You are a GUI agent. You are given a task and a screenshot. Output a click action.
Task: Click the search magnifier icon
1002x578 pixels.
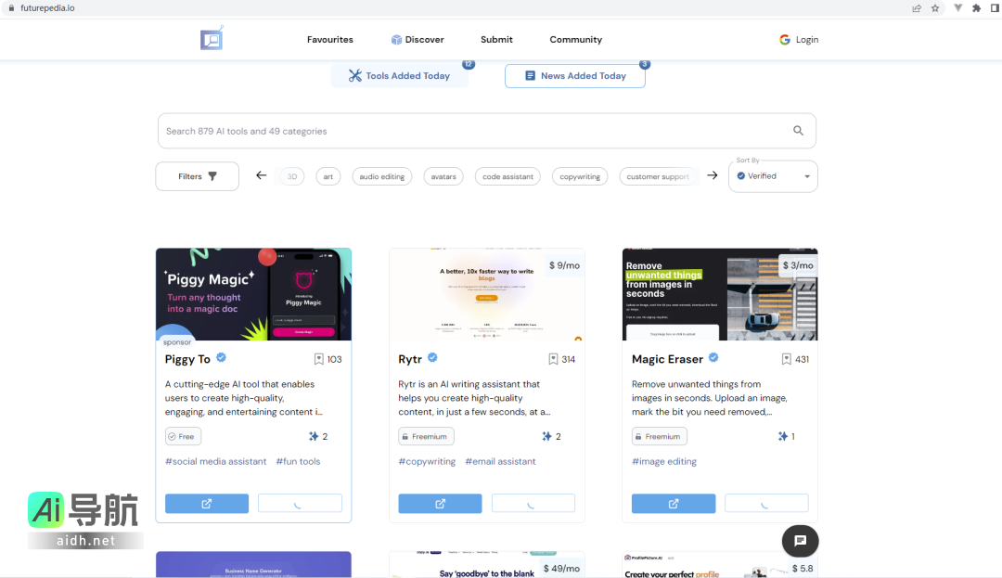(798, 130)
